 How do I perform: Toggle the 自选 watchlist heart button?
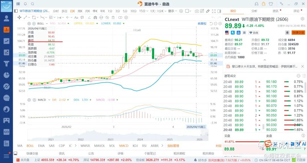[254, 33]
